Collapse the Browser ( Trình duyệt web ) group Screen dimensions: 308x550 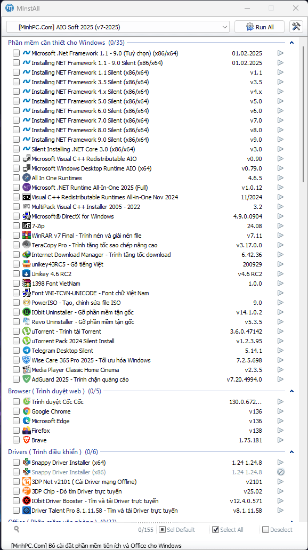click(291, 391)
